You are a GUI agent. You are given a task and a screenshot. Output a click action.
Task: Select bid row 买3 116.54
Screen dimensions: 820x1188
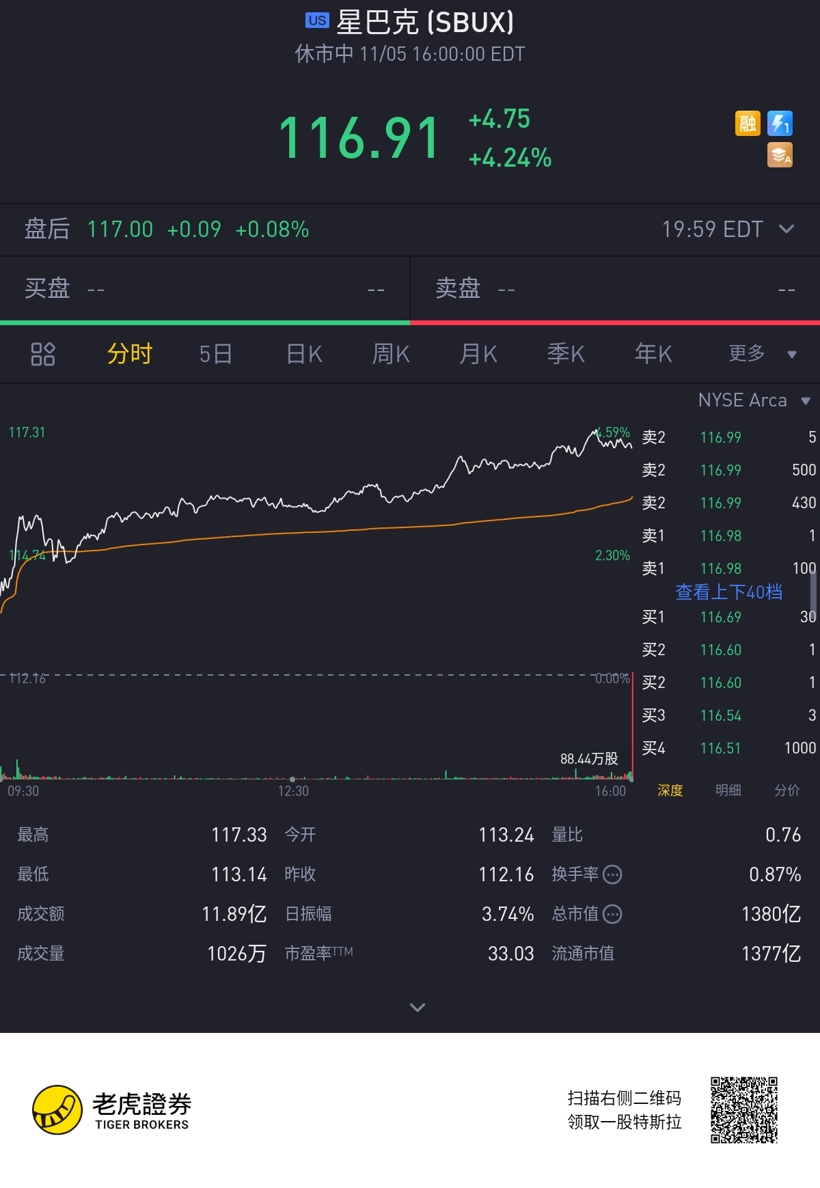click(728, 715)
